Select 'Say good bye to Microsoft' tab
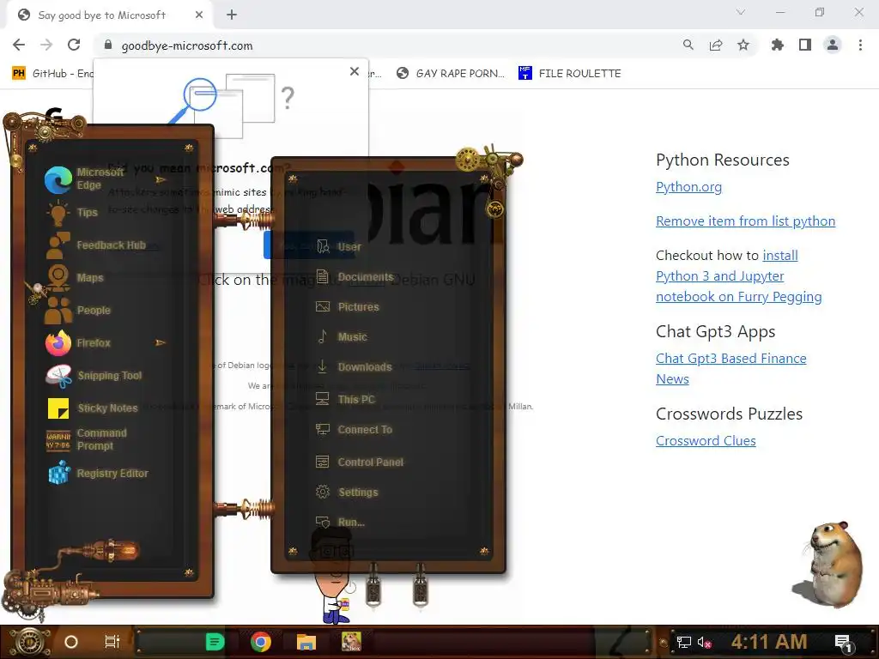 point(109,15)
